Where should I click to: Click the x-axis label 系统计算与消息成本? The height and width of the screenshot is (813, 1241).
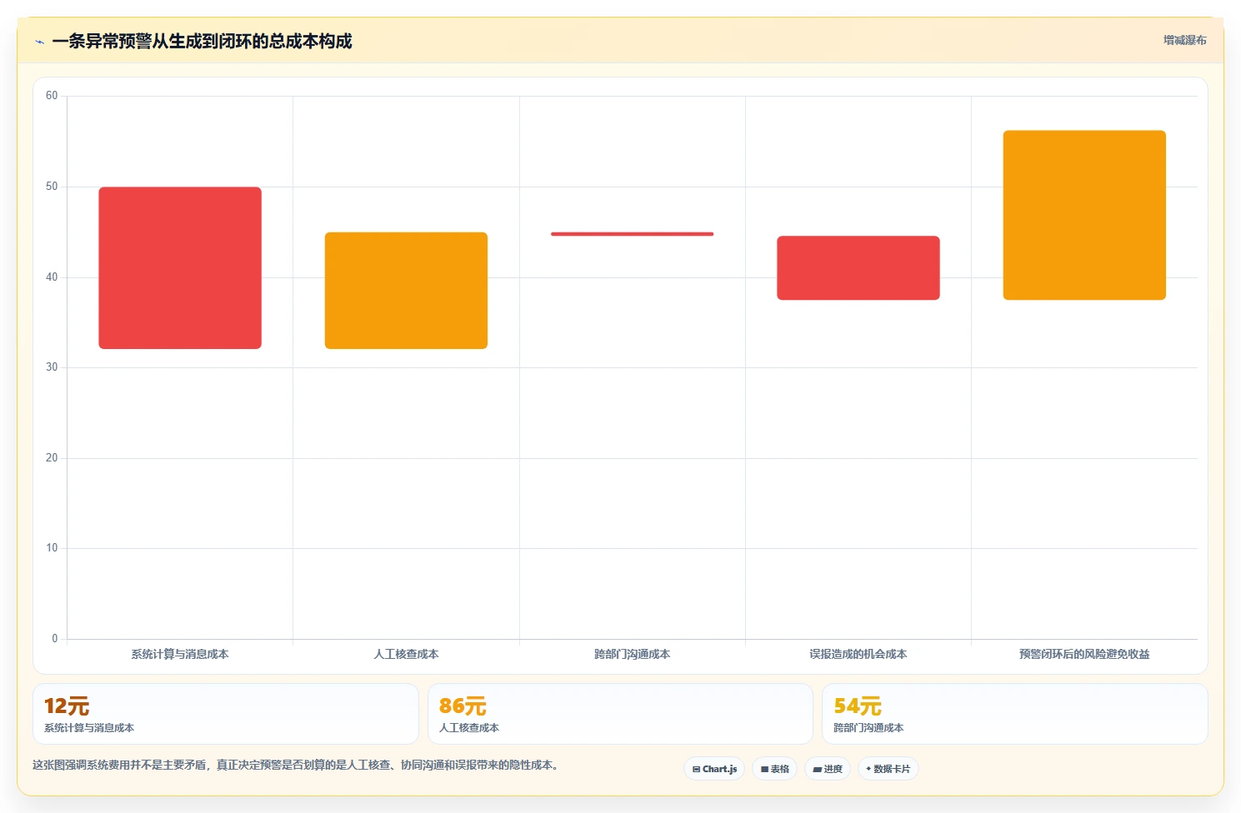click(x=180, y=654)
